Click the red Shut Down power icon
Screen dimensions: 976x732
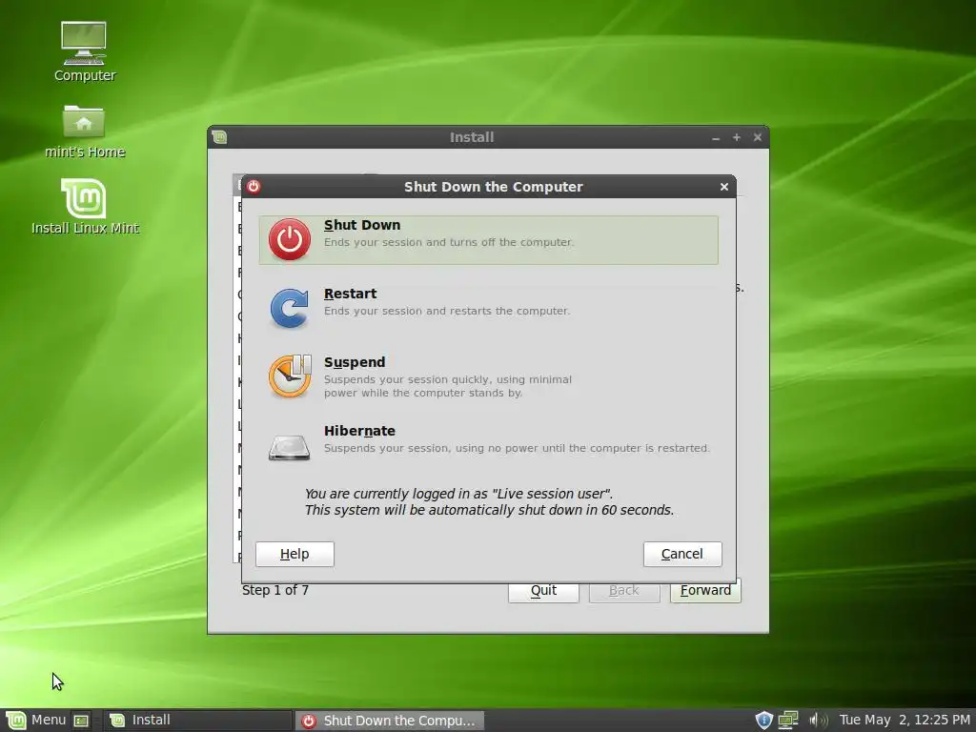pos(290,239)
